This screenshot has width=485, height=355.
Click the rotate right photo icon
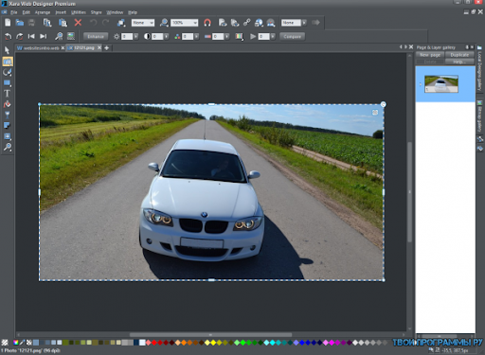pyautogui.click(x=20, y=36)
